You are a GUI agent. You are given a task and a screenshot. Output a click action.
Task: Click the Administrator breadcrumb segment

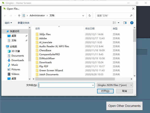(37, 15)
